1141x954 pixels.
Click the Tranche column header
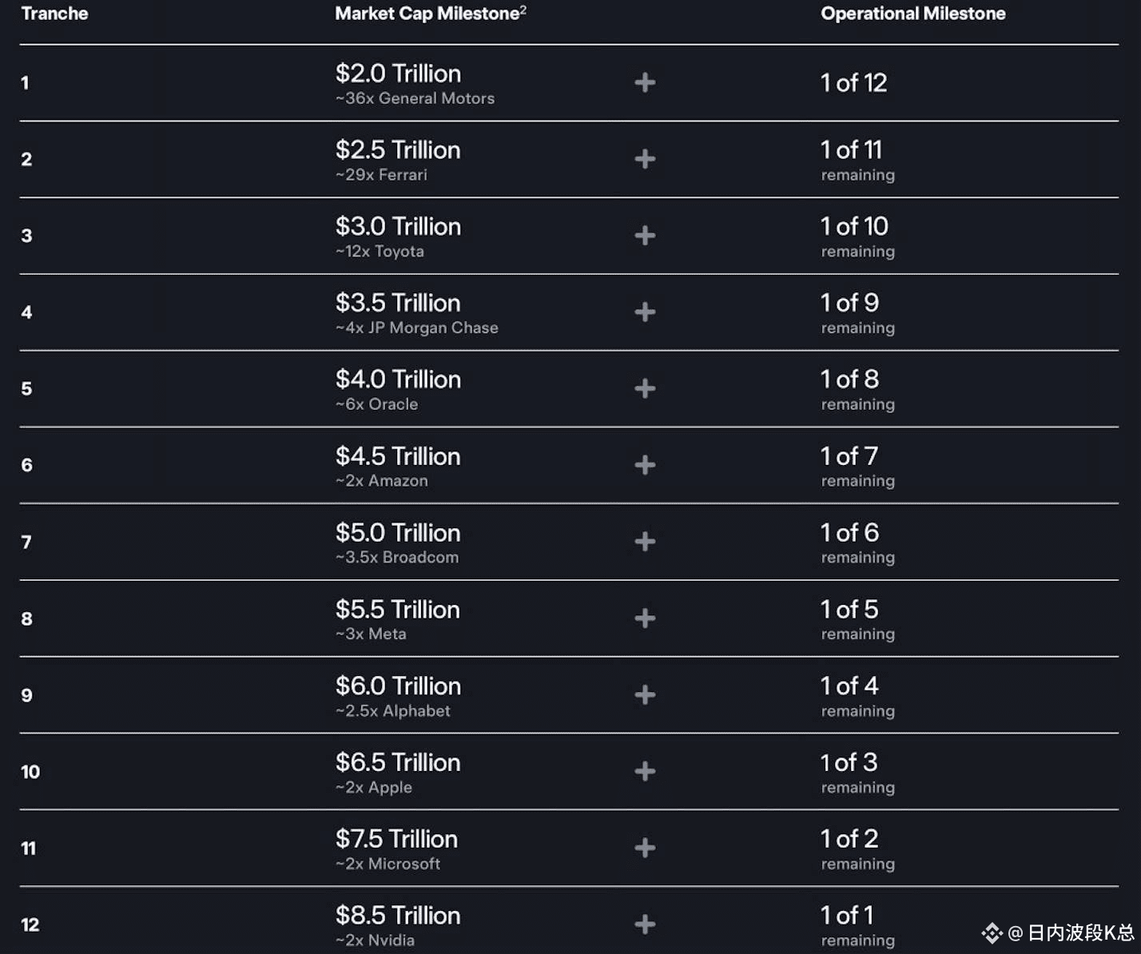(x=54, y=14)
